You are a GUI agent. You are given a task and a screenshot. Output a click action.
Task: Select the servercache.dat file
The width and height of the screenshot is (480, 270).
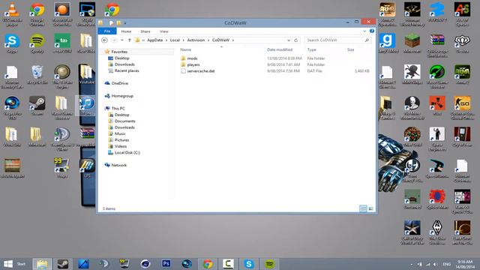[201, 71]
